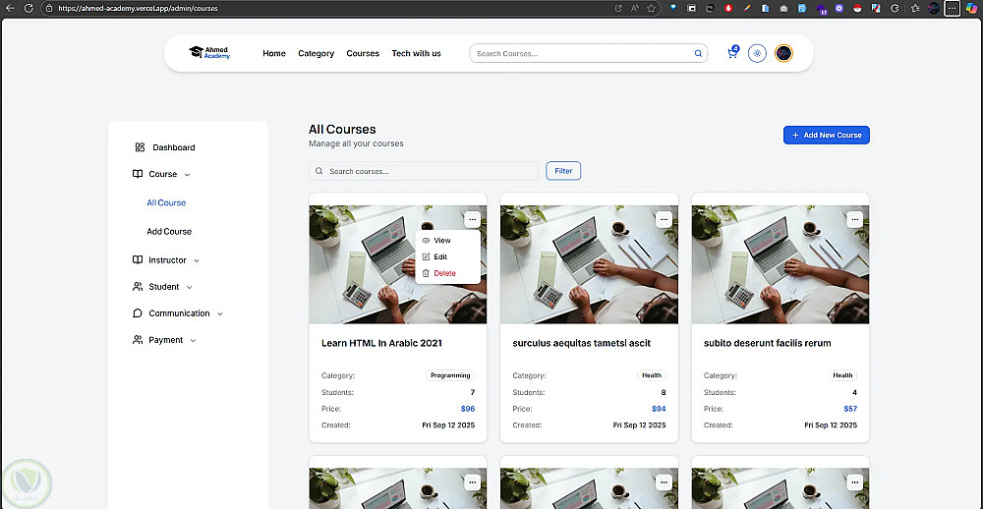This screenshot has width=983, height=509.
Task: Open the three-dot menu on surculus aequitas card
Action: click(664, 219)
